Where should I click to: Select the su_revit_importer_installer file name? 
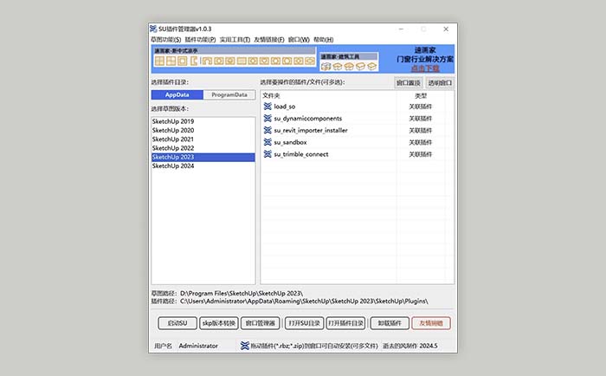[311, 130]
